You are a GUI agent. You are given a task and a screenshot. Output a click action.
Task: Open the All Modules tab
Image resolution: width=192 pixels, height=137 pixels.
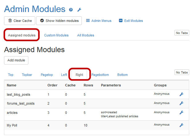pyautogui.click(x=86, y=35)
